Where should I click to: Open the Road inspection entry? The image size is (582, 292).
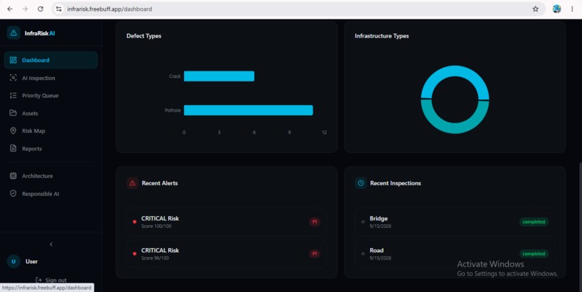(455, 254)
